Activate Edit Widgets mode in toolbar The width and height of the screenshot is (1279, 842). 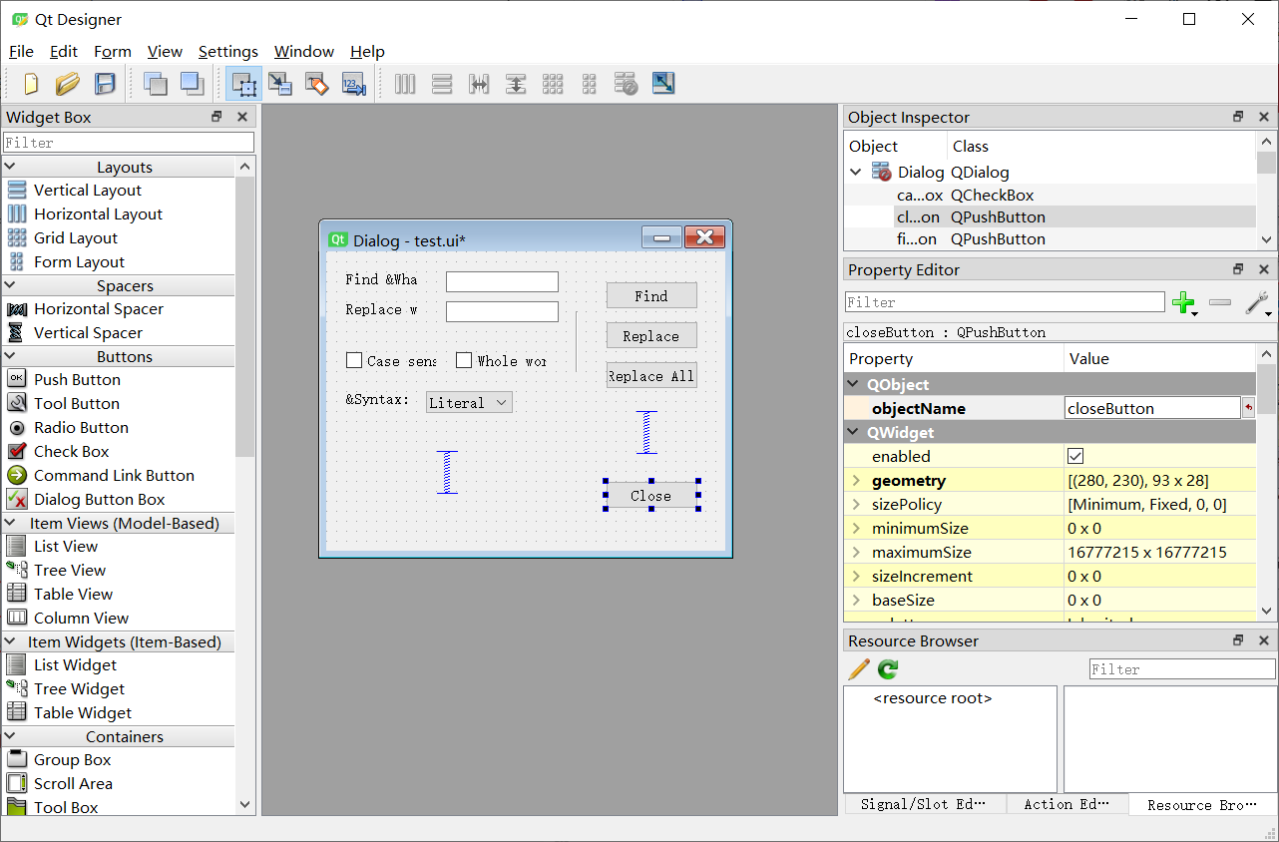[243, 84]
